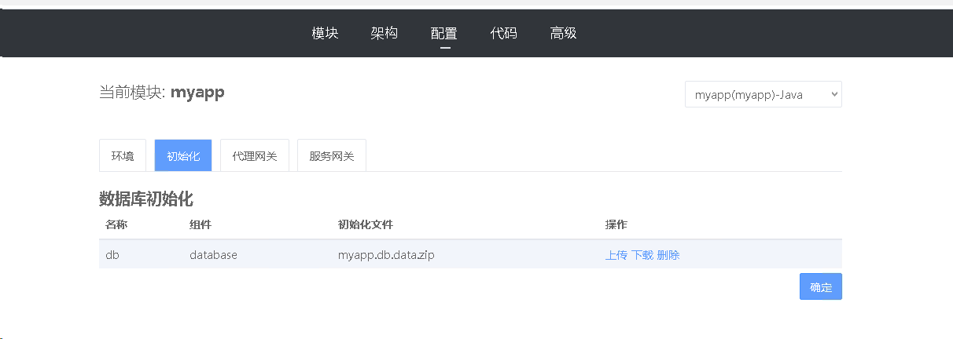
Task: Switch to the 代码 navigation item
Action: 504,33
